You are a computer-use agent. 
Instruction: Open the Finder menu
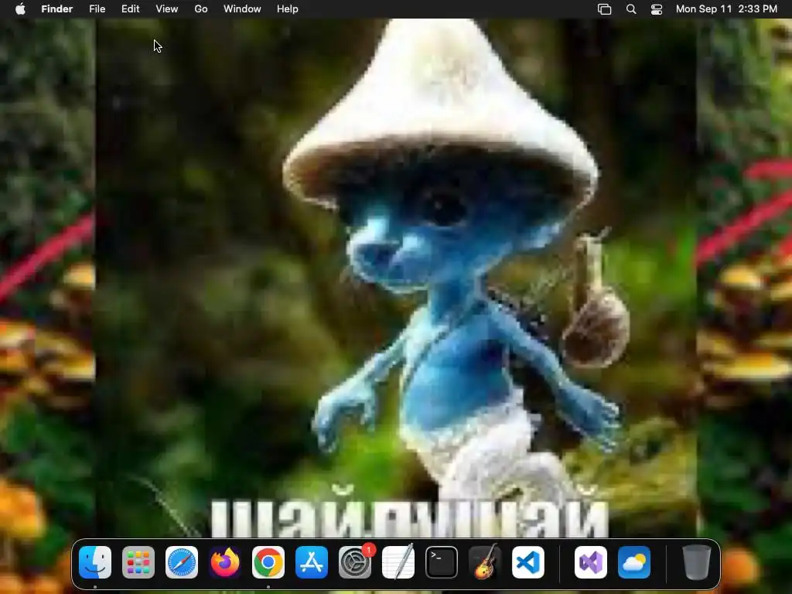pos(57,9)
